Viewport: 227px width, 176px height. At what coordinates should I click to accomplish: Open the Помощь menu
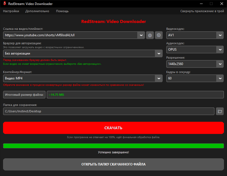62,11
